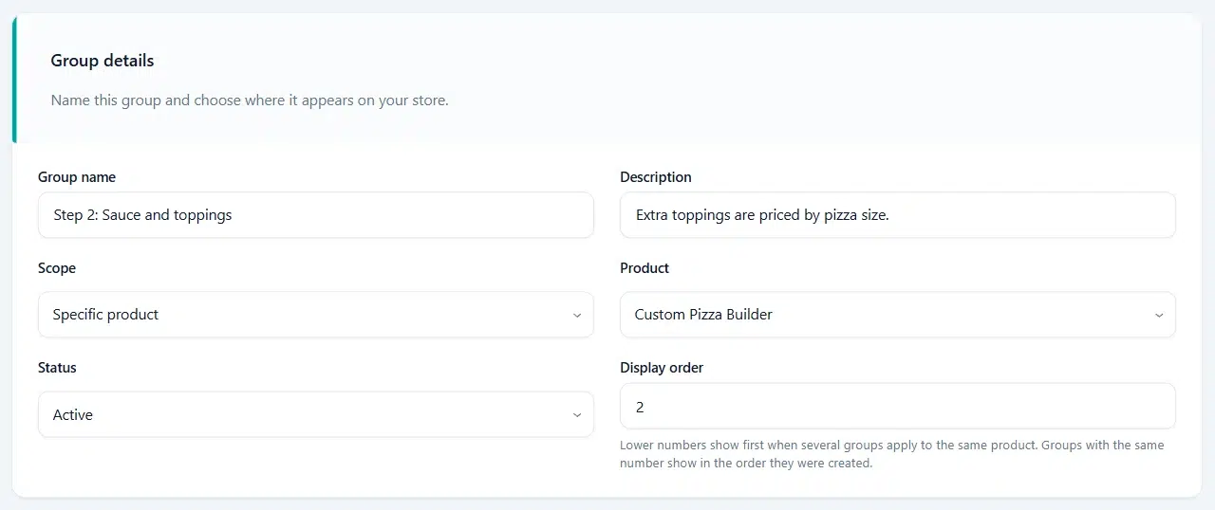Viewport: 1215px width, 510px height.
Task: Open the Product dropdown showing Custom Pizza Builder
Action: [x=898, y=315]
